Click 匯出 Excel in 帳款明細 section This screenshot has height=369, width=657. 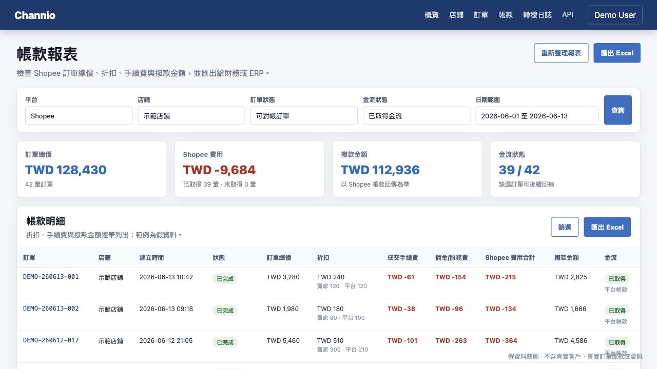(x=607, y=227)
